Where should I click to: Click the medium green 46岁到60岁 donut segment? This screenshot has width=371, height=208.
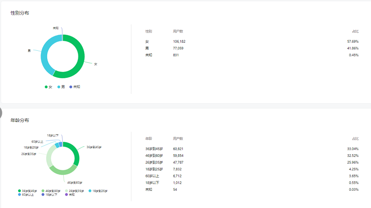[x=63, y=172]
